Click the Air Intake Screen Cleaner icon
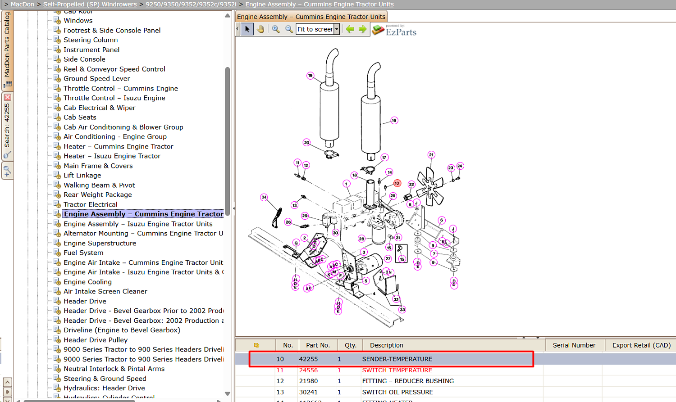The width and height of the screenshot is (676, 402). point(57,292)
